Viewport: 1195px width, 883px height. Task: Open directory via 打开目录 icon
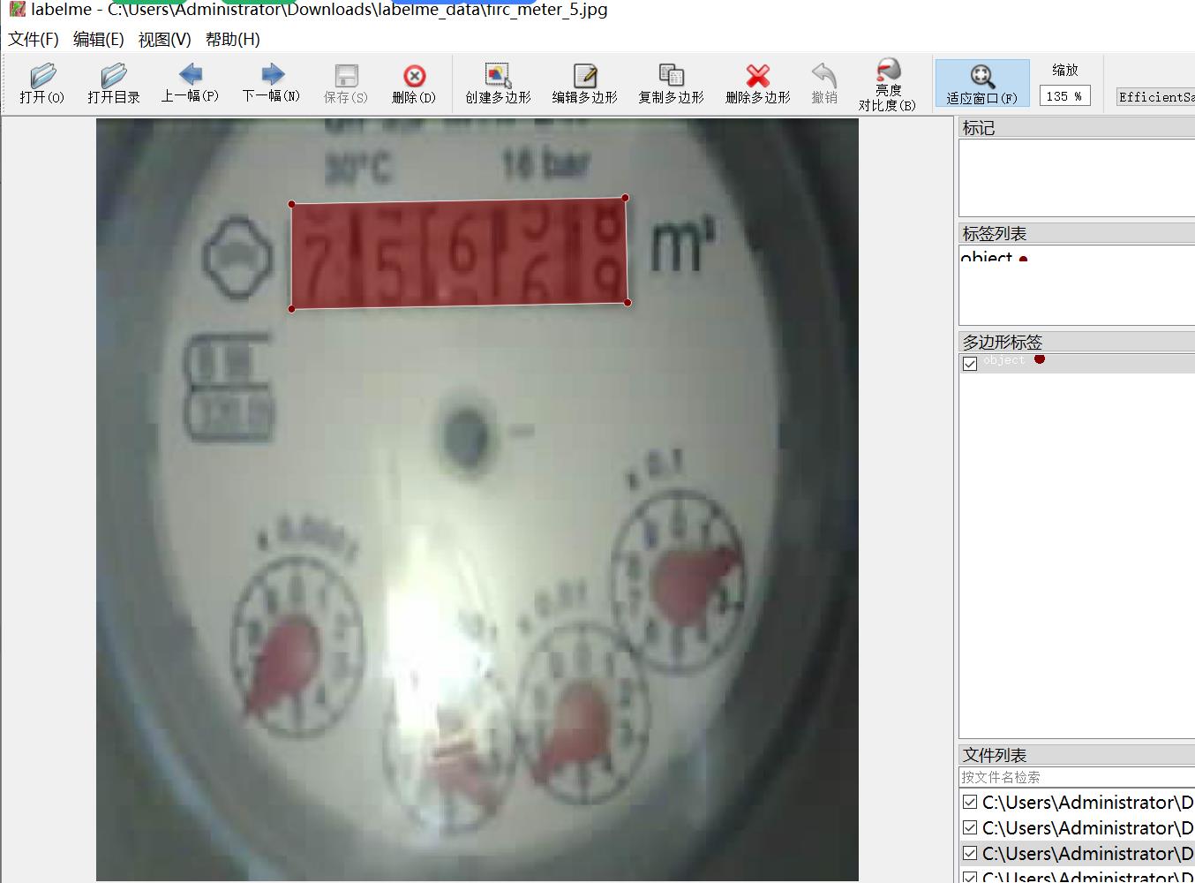coord(114,84)
